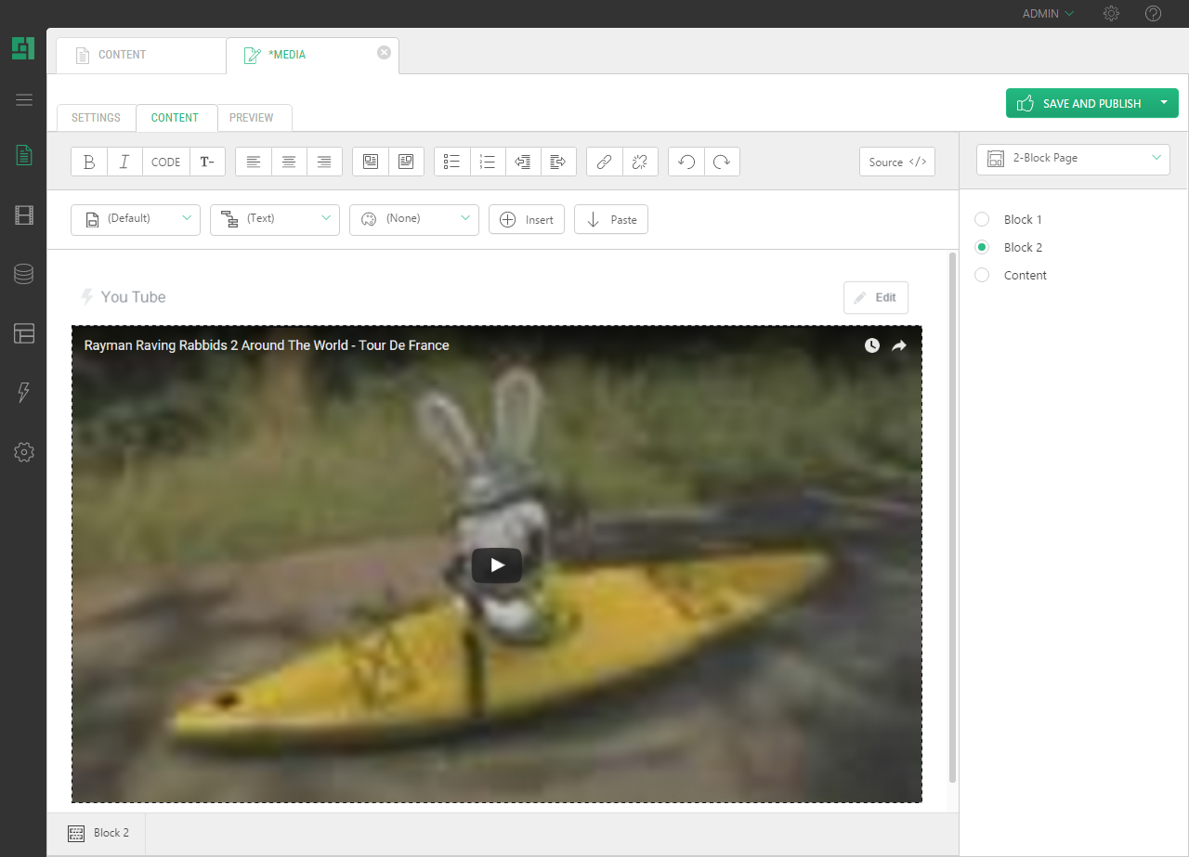Screen dimensions: 1189x857
Task: Open the (None) style dropdown
Action: pyautogui.click(x=414, y=219)
